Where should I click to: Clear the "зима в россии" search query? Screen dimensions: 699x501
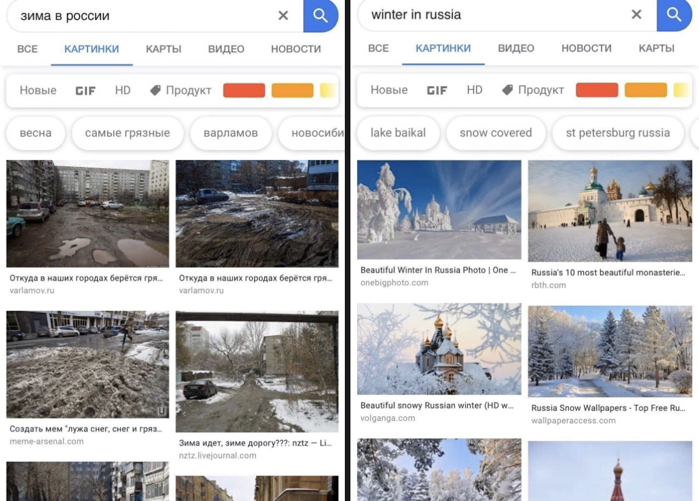tap(283, 16)
